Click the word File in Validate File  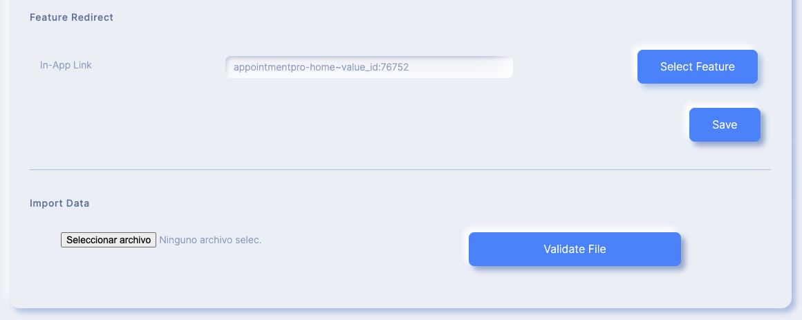tap(597, 249)
